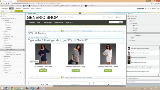Click first create a new block link
Screen dimensions: 160x90
[x=87, y=31]
